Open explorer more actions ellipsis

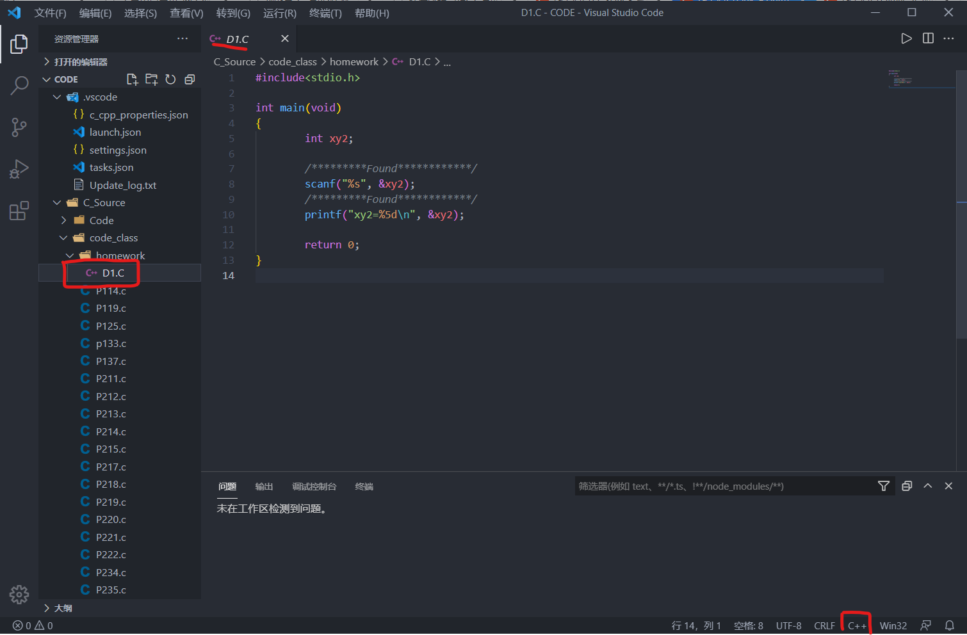[x=183, y=38]
